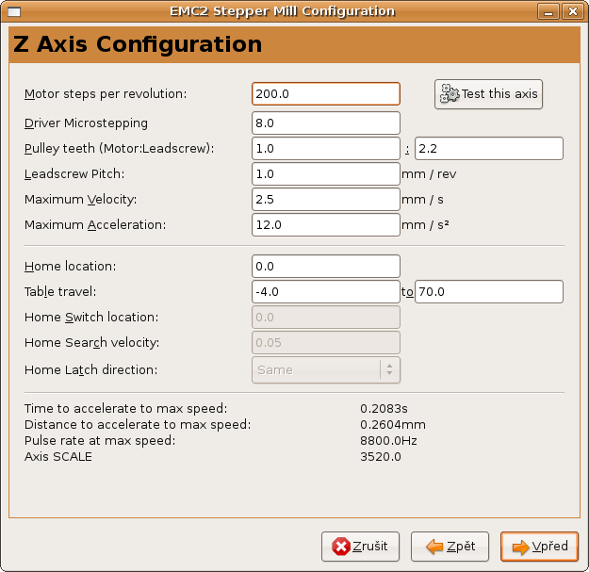Click the gears icon on Test this axis
Image resolution: width=589 pixels, height=572 pixels.
(x=450, y=94)
